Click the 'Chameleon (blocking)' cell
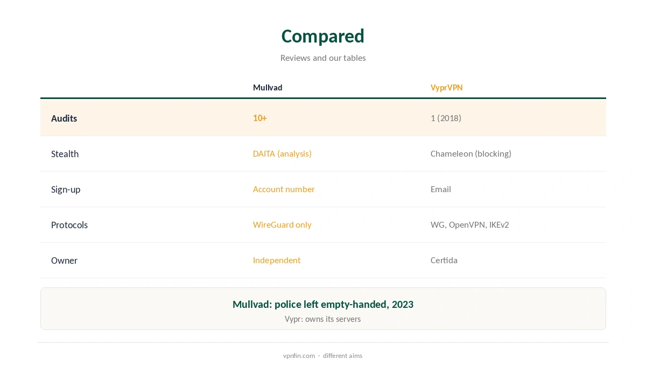Viewport: 646px width, 366px height. pyautogui.click(x=471, y=153)
